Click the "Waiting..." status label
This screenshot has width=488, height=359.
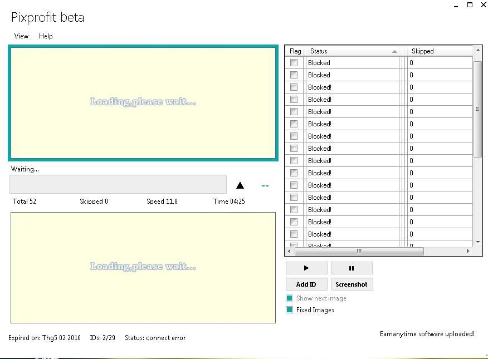[x=25, y=169]
